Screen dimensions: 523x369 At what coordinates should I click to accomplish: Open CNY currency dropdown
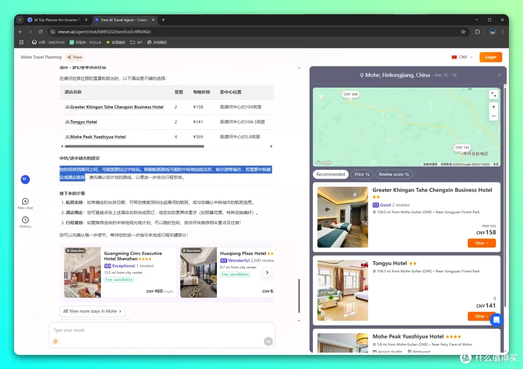coord(462,57)
